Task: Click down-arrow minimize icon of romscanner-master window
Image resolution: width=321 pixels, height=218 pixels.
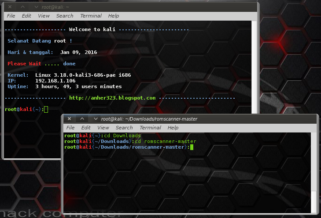Action: [96, 119]
